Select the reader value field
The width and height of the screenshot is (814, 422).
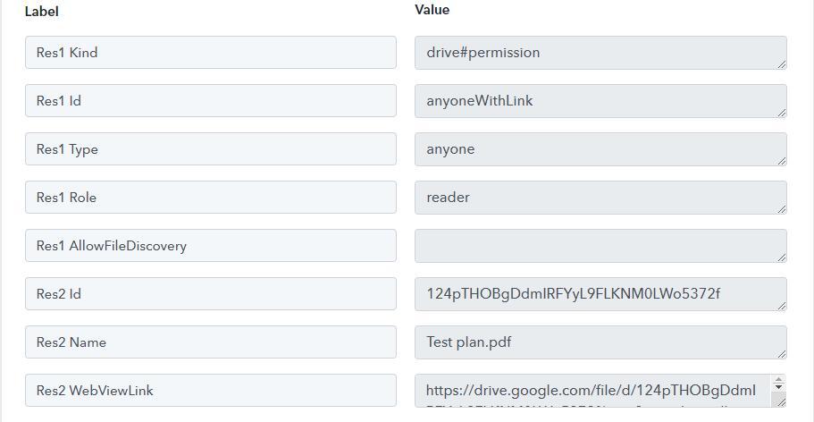600,198
